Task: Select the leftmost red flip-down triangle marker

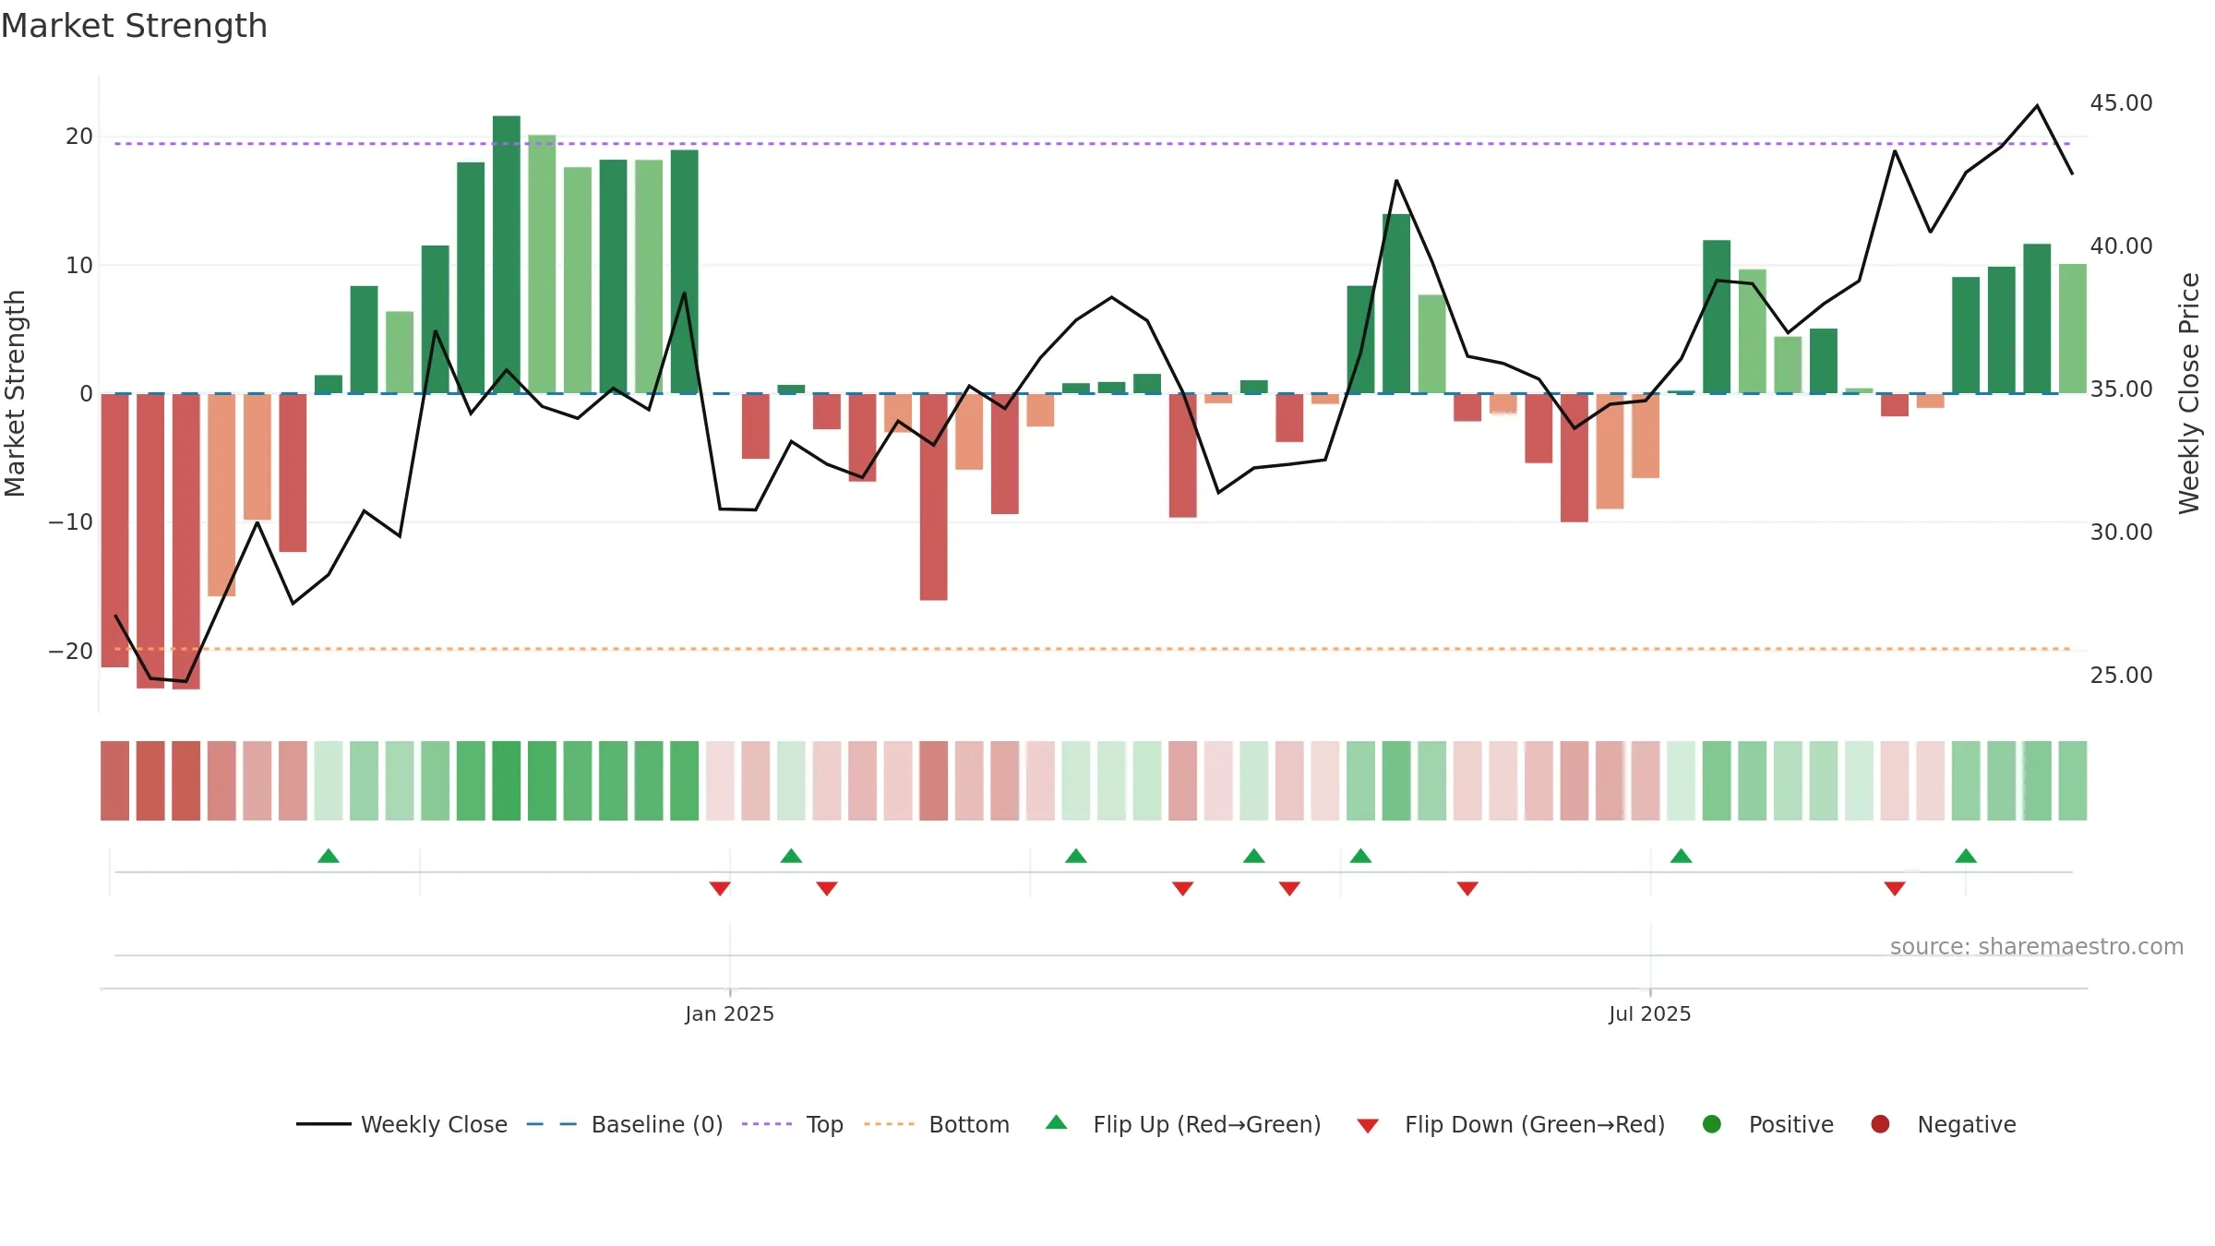Action: click(720, 888)
